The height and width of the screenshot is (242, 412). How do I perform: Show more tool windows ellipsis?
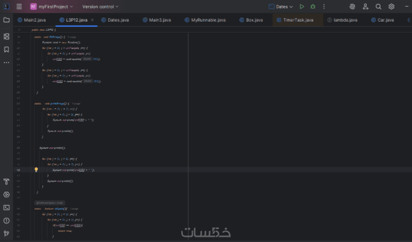(7, 62)
